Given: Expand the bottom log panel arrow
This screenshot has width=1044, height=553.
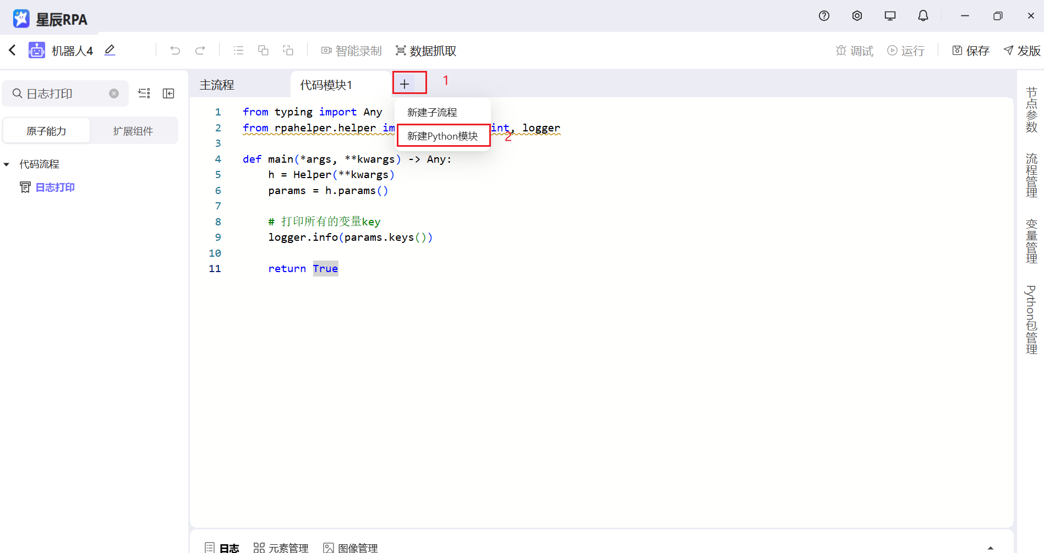Looking at the screenshot, I should 991,548.
